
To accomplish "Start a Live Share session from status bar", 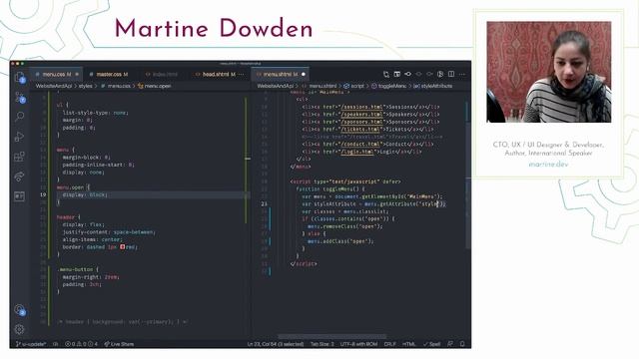I will [119, 344].
